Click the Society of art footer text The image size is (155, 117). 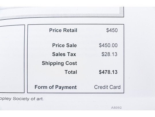point(28,99)
